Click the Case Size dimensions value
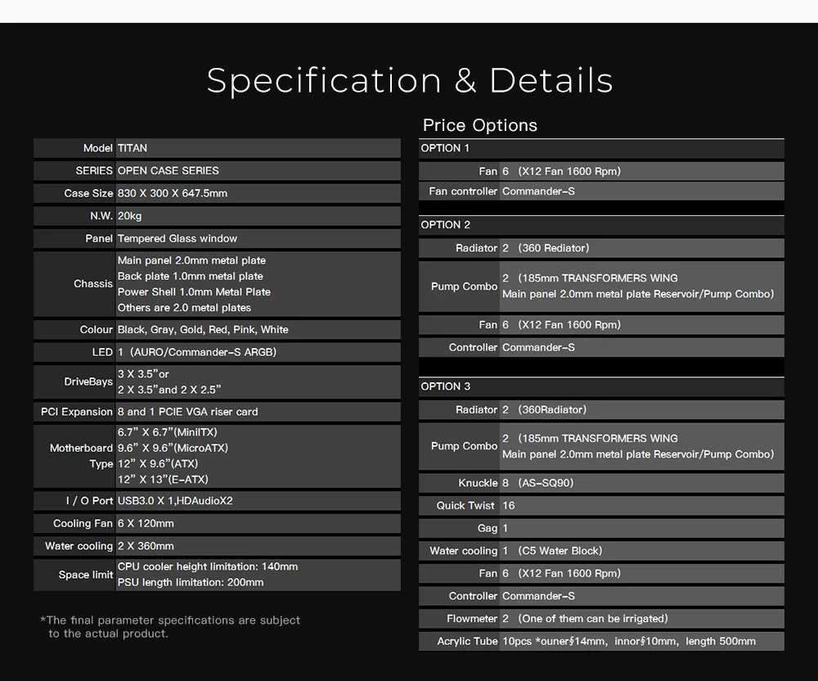 point(173,194)
